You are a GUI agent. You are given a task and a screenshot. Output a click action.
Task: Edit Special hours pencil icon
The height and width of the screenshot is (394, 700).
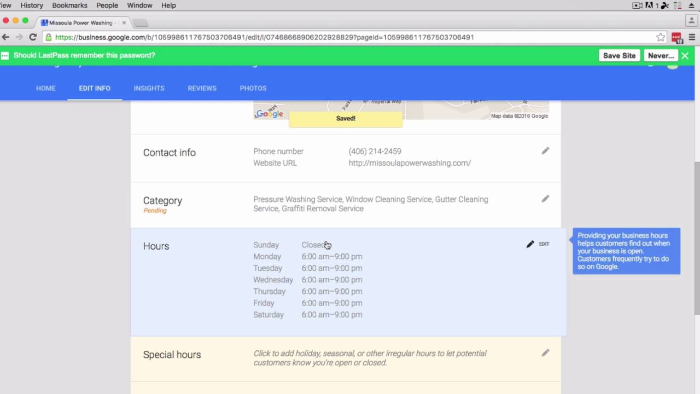coord(545,354)
